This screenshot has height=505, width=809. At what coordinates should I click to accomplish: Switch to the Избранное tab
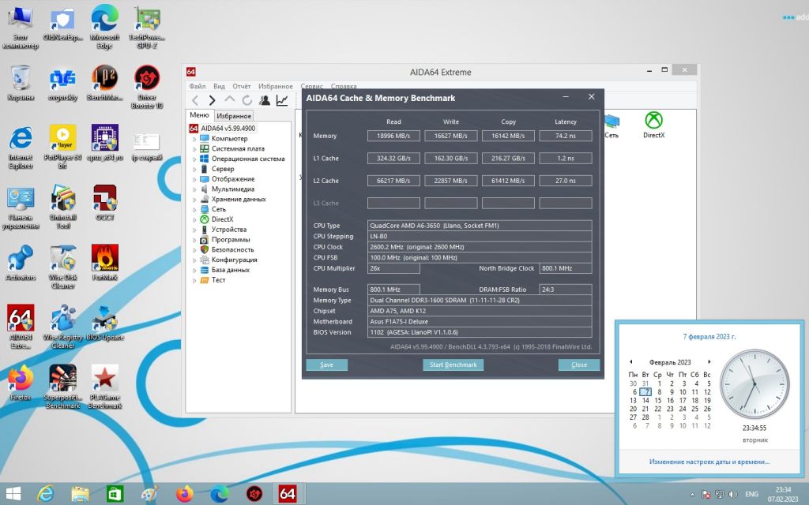pos(234,116)
